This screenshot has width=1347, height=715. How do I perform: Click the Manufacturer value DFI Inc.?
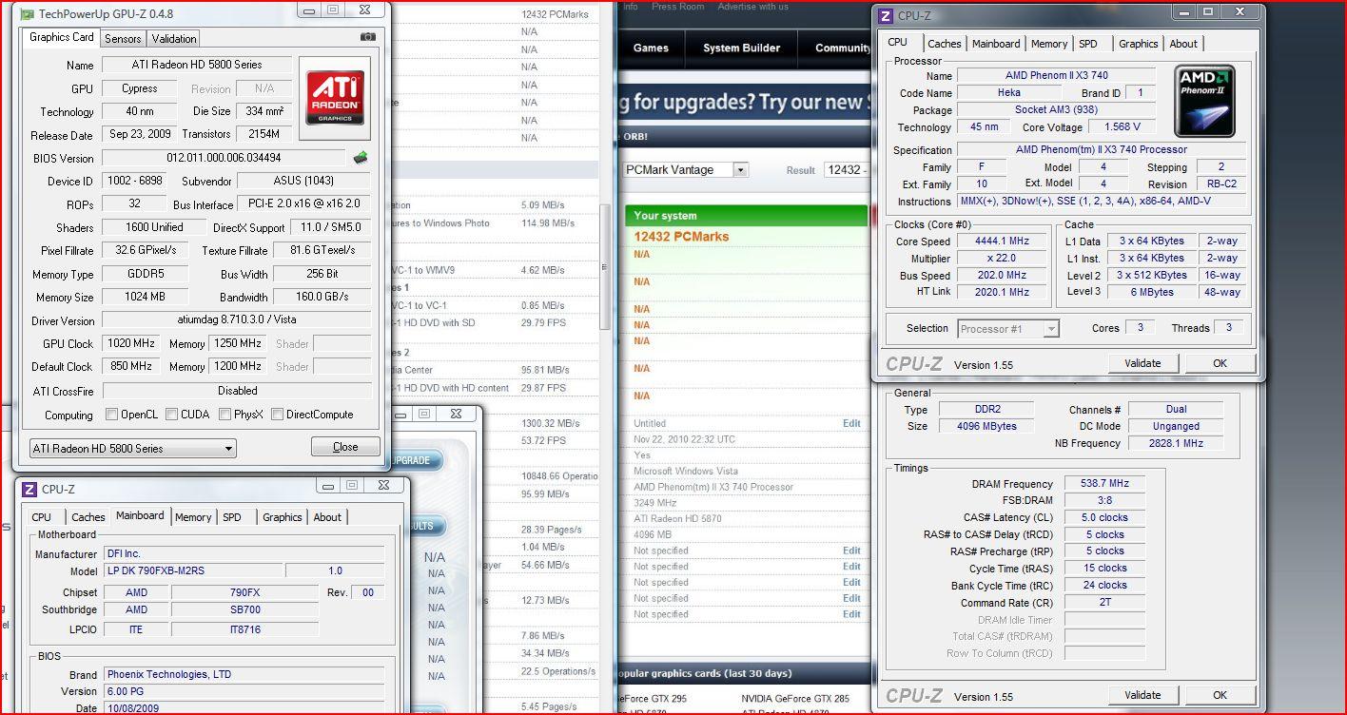pos(244,553)
